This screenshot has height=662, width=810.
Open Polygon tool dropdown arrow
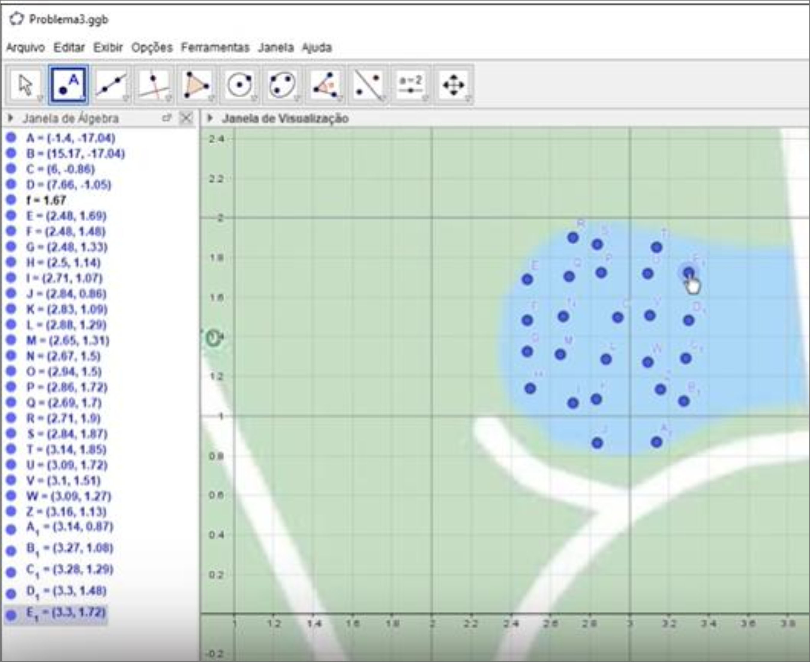[x=211, y=99]
